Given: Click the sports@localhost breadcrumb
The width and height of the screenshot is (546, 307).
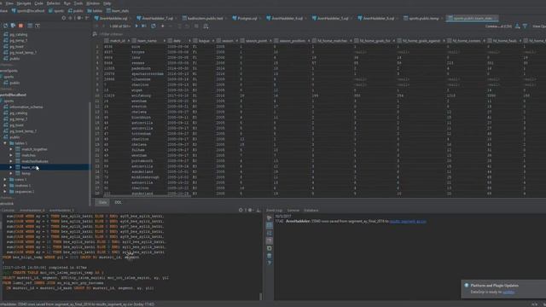Looking at the screenshot, I should 28,11.
